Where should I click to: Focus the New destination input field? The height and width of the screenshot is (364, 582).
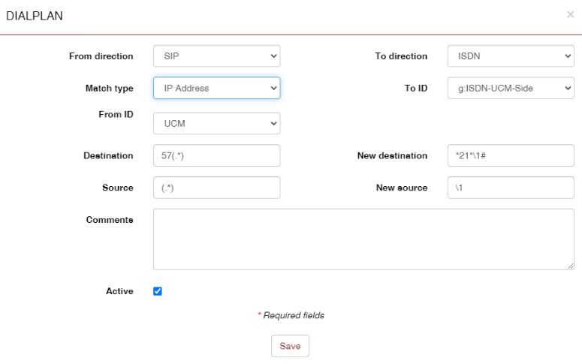[x=510, y=155]
